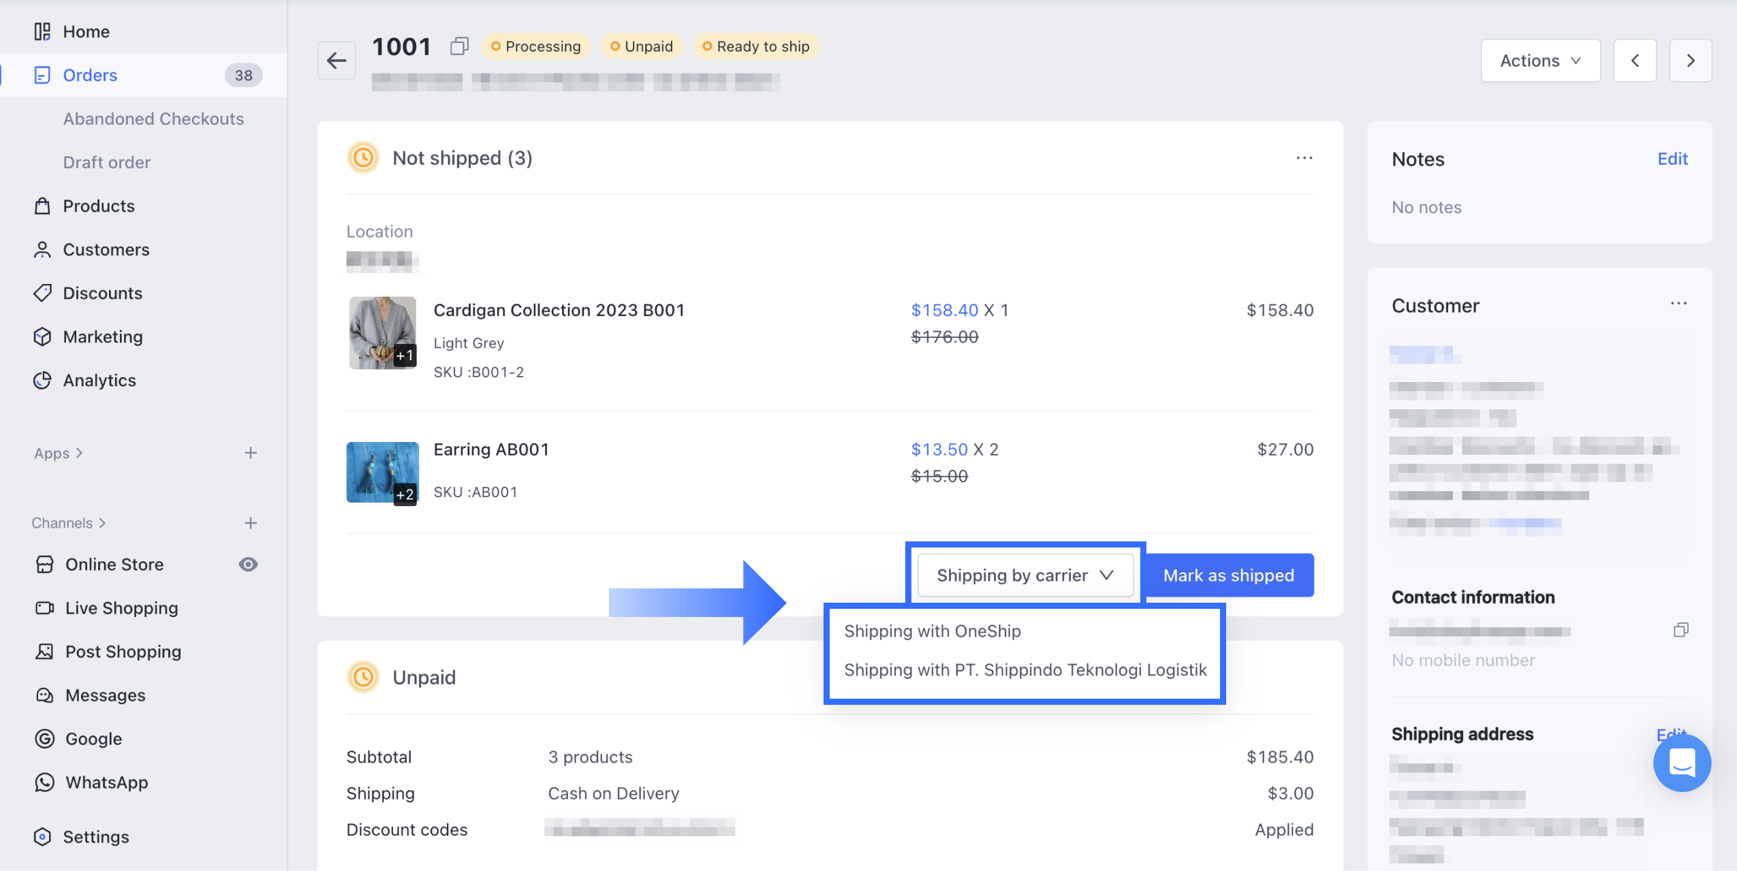
Task: Open Cardigan Collection product thumbnail
Action: coord(382,332)
